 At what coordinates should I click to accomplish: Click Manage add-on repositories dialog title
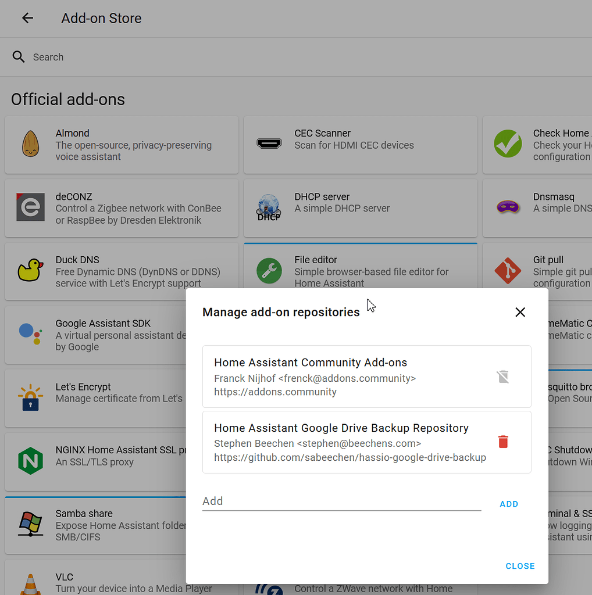pyautogui.click(x=281, y=312)
